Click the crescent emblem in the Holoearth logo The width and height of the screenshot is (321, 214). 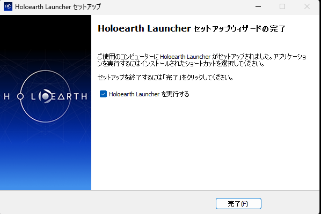pos(46,96)
